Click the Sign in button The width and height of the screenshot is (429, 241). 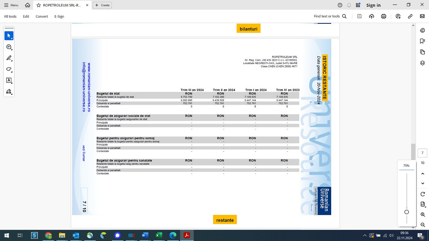tap(373, 5)
